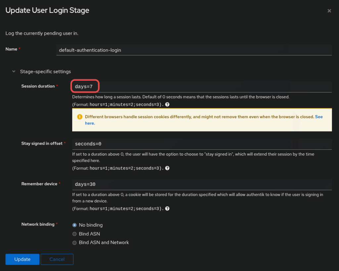Click the Network binding label
339x271 pixels.
tap(38, 224)
